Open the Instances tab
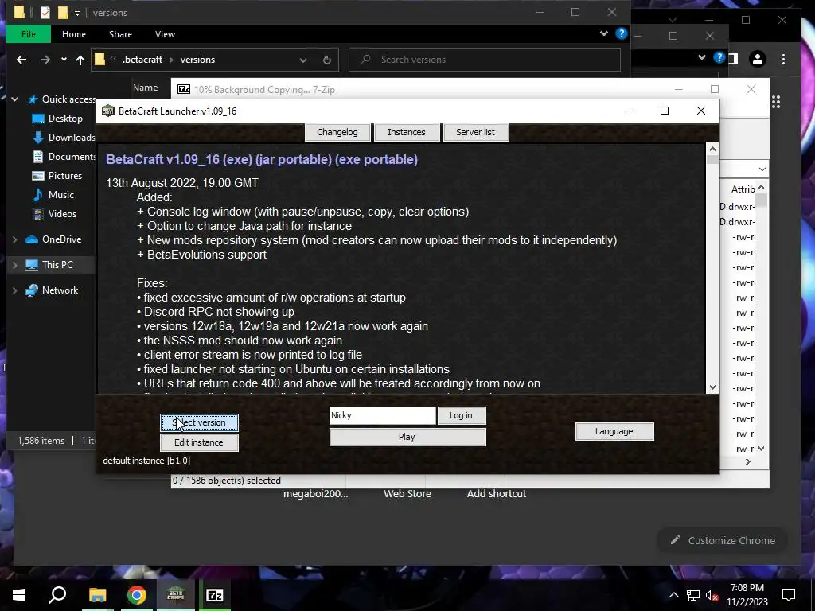 tap(407, 132)
